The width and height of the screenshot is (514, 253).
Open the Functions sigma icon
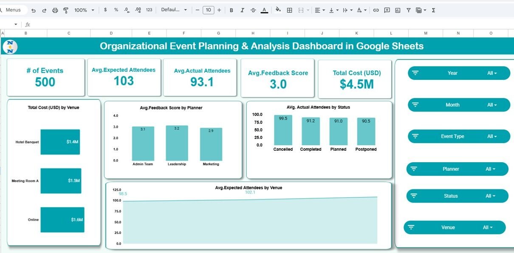[433, 10]
